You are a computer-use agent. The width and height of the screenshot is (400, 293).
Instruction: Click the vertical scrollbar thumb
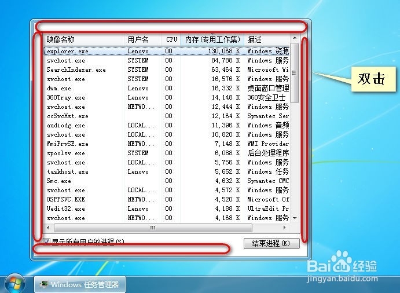point(295,73)
